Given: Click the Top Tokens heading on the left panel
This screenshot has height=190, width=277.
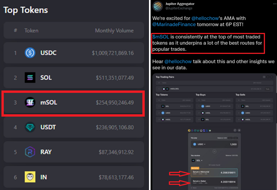Looking at the screenshot, I should click(26, 10).
